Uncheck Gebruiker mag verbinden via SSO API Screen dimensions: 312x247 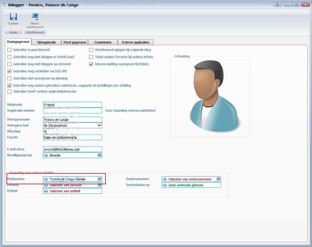(x=10, y=71)
